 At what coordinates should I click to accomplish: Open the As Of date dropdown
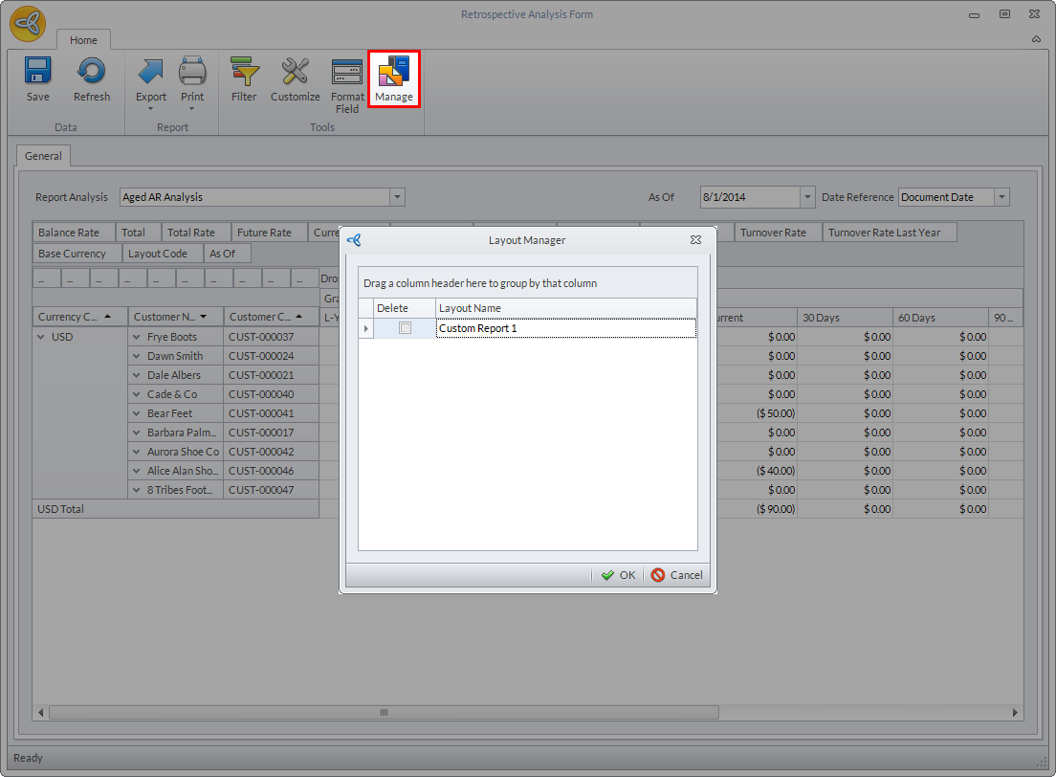pos(807,197)
